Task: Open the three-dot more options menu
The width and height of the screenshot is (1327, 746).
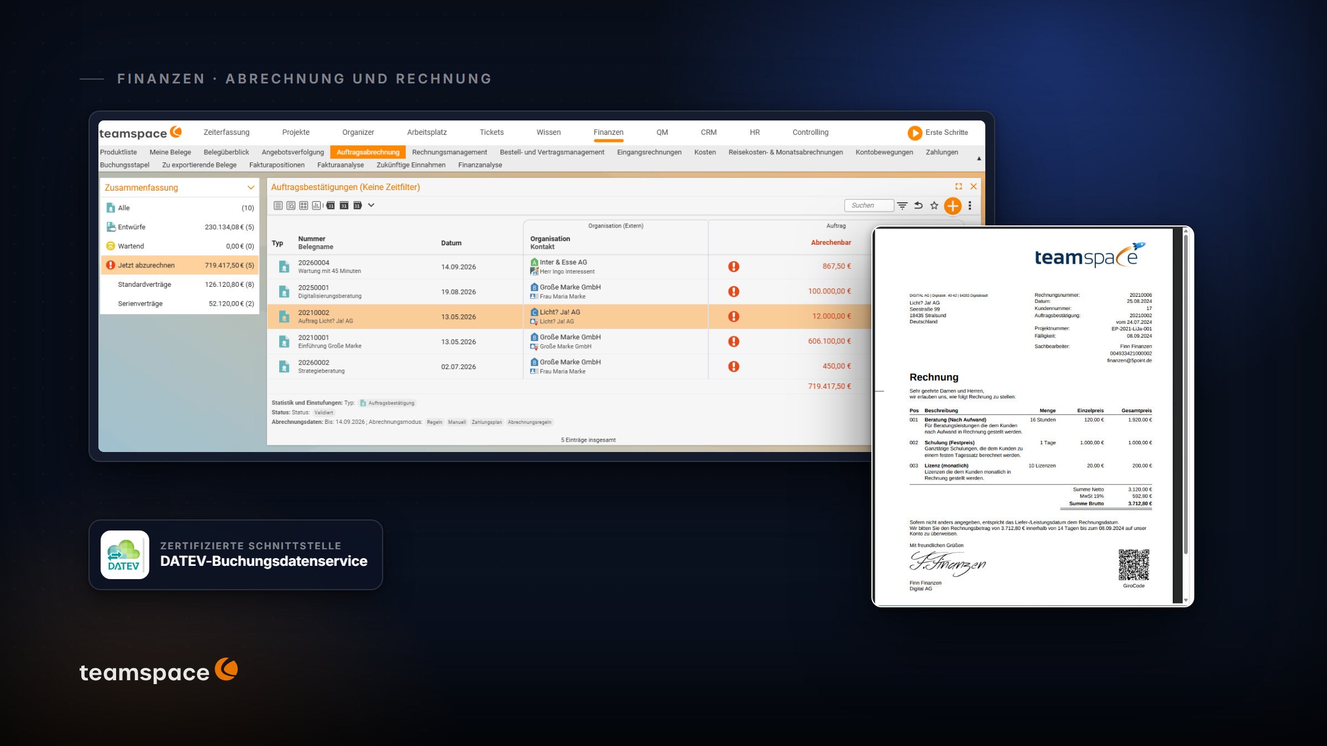Action: coord(970,206)
